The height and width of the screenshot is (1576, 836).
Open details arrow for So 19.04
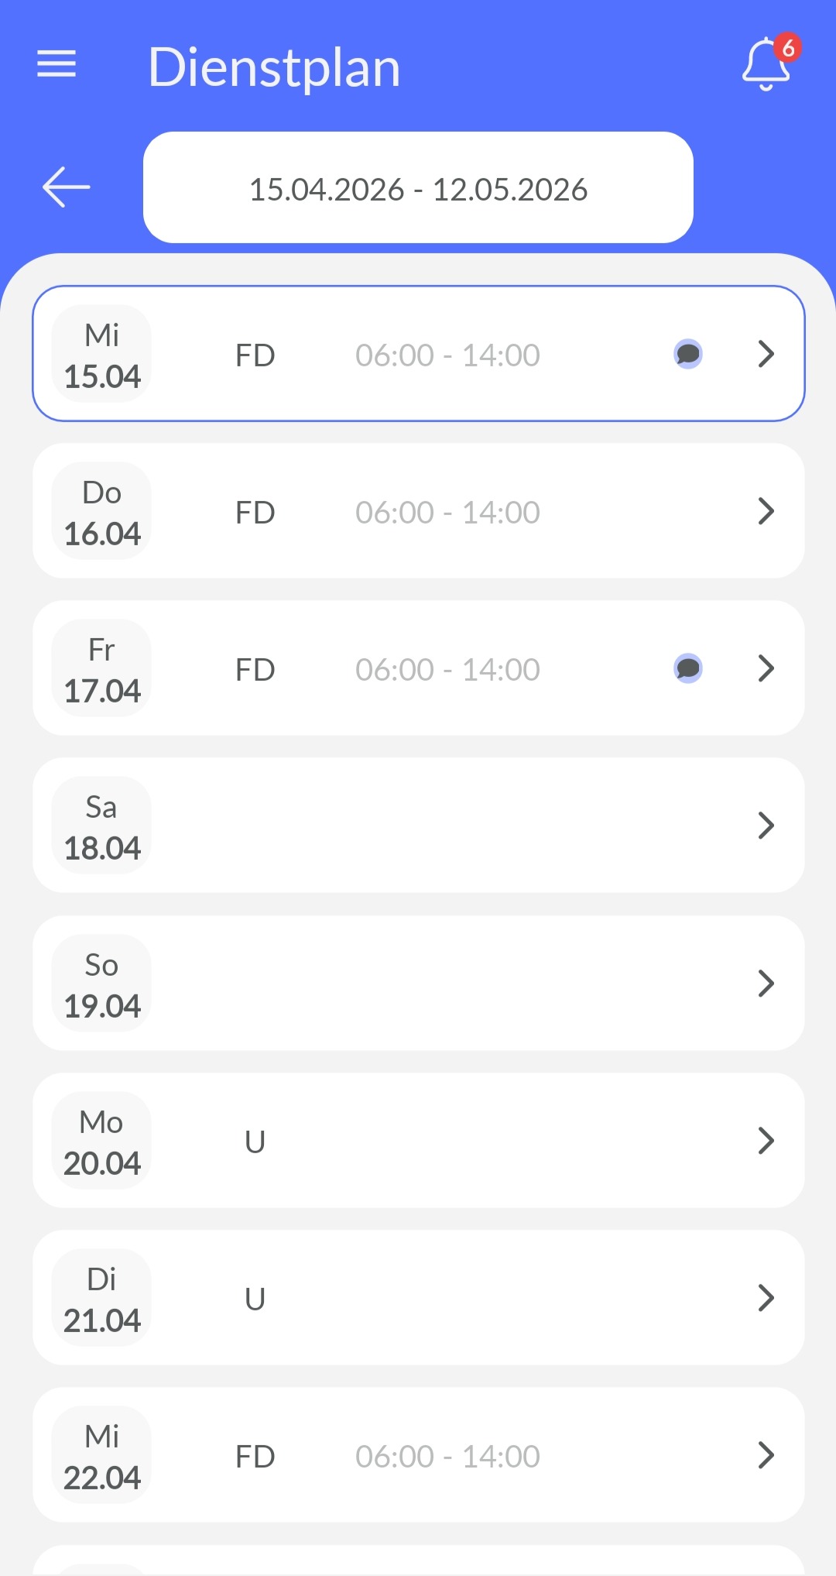(766, 984)
